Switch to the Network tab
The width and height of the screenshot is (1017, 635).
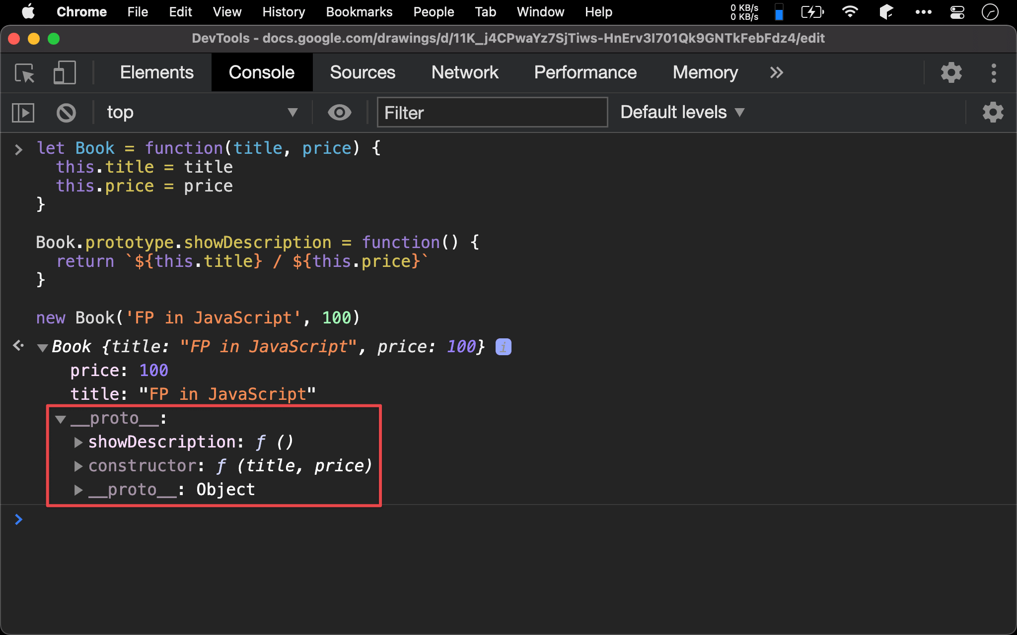(x=464, y=73)
